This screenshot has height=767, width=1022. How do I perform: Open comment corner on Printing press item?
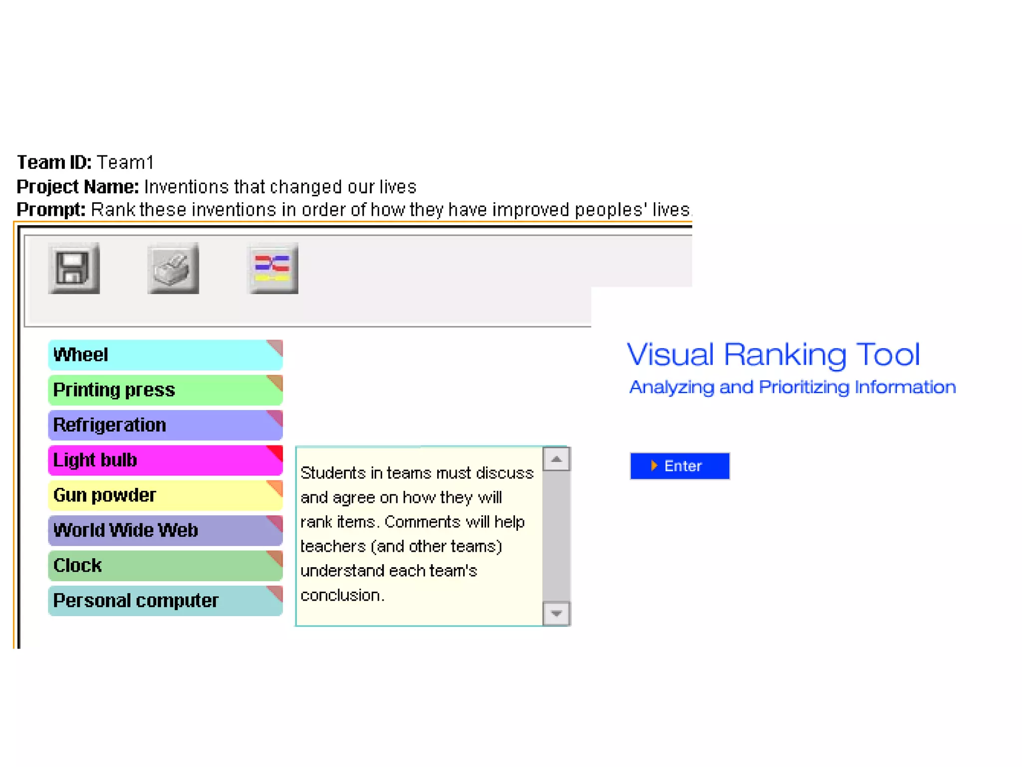[x=277, y=381]
